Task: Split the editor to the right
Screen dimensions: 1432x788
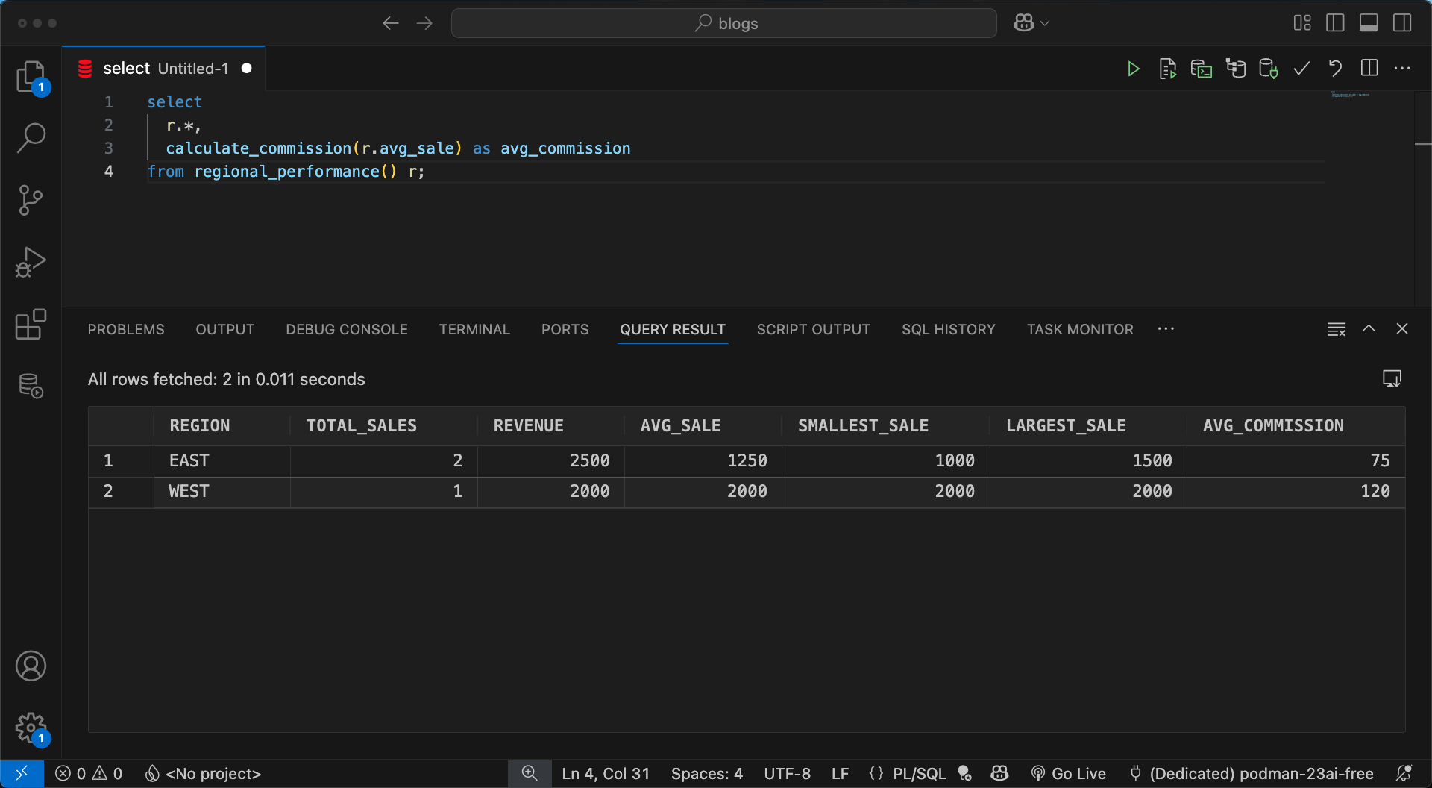Action: point(1369,69)
